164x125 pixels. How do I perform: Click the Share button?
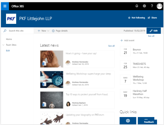pyautogui.click(x=152, y=18)
